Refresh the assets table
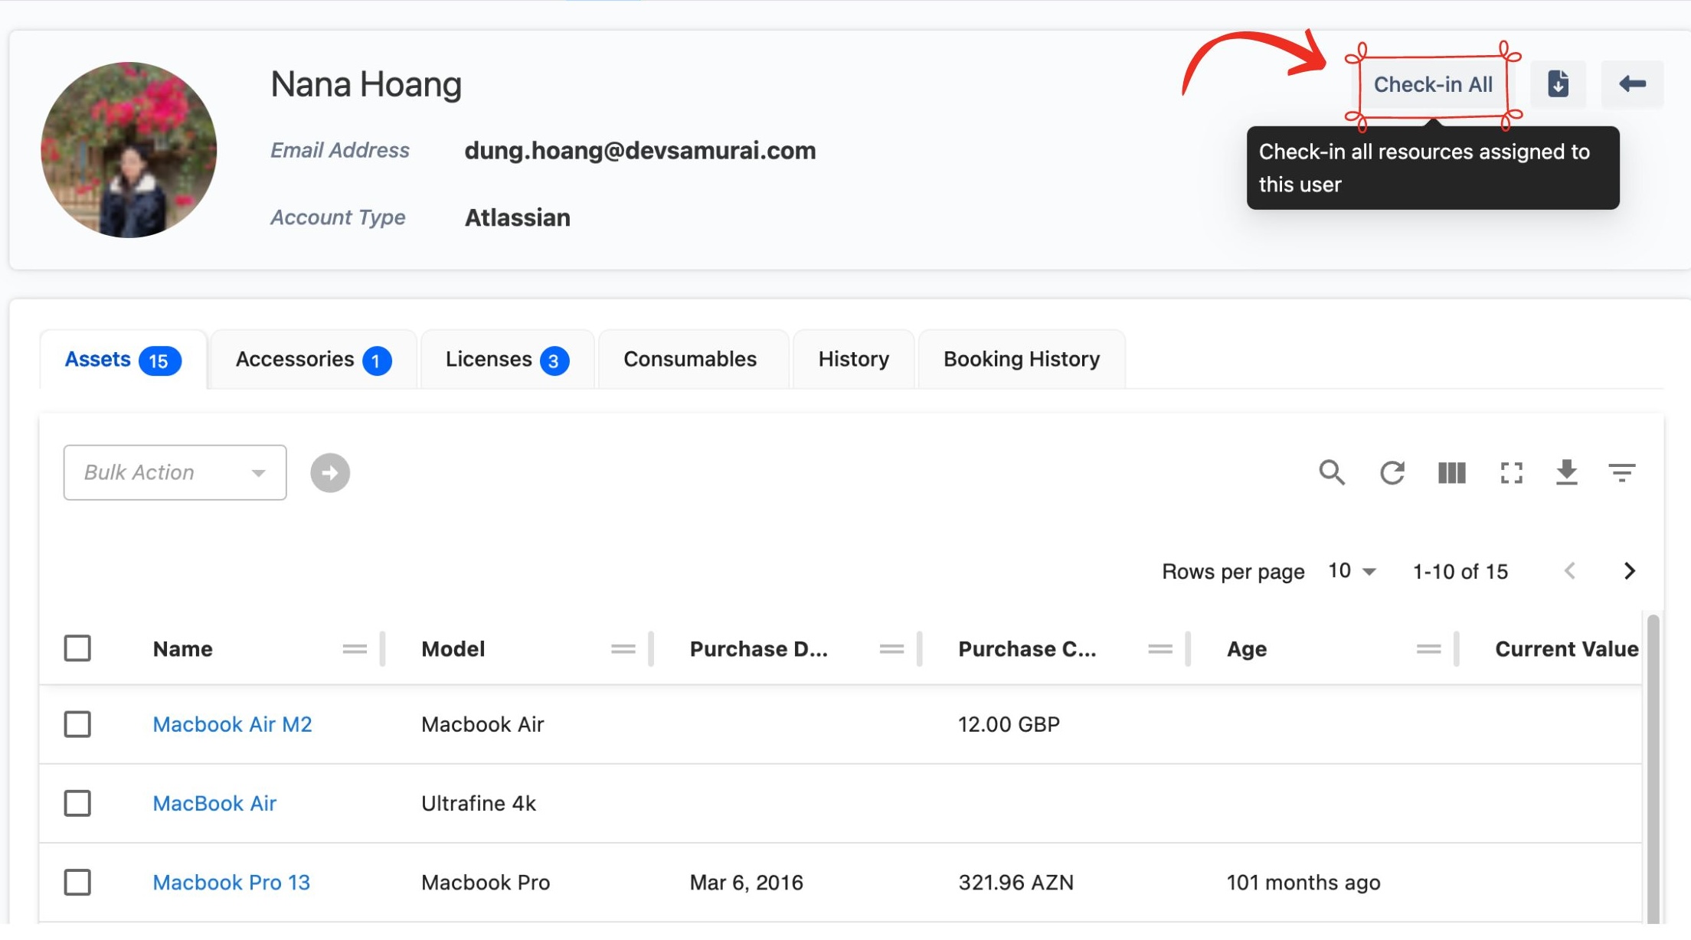 [x=1392, y=472]
